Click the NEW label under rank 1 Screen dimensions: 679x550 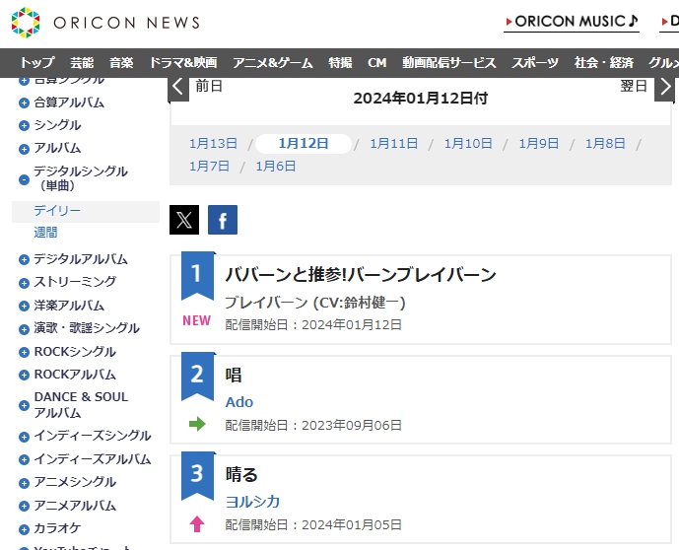click(x=196, y=320)
